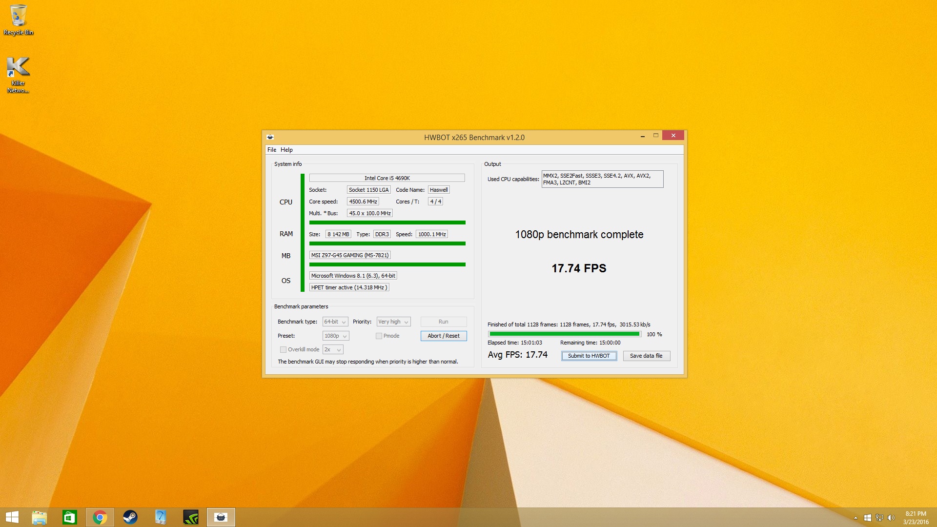Open the volume speaker tray icon

[891, 518]
